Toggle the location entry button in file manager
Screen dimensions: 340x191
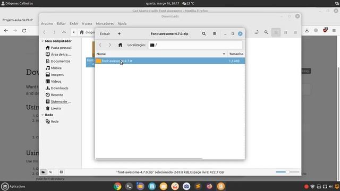257,32
